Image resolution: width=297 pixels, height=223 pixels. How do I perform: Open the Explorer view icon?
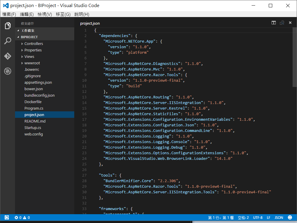point(8,26)
